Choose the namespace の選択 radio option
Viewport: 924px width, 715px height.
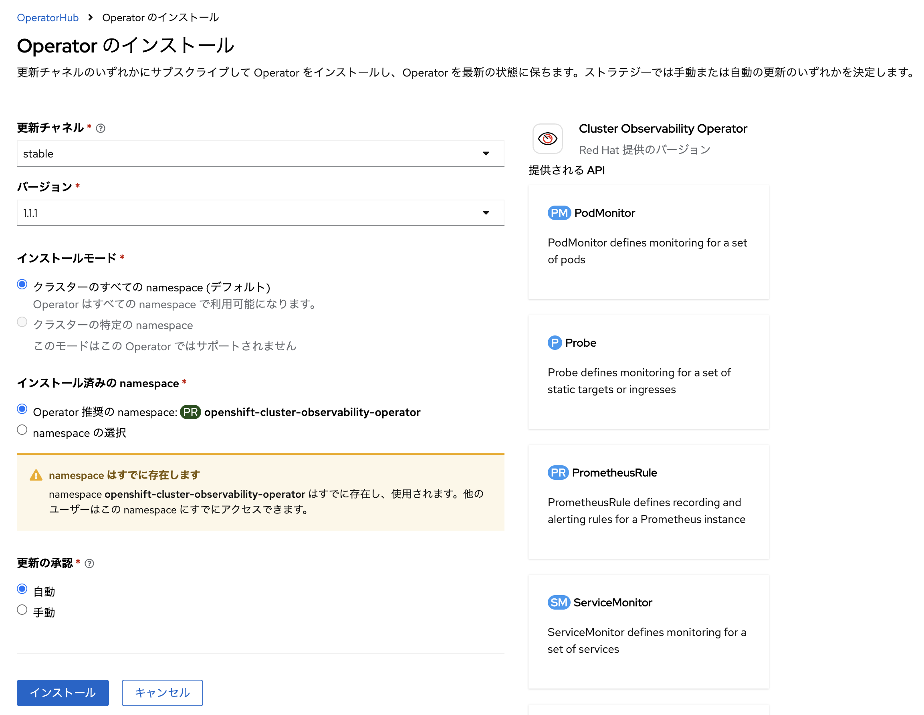(22, 430)
